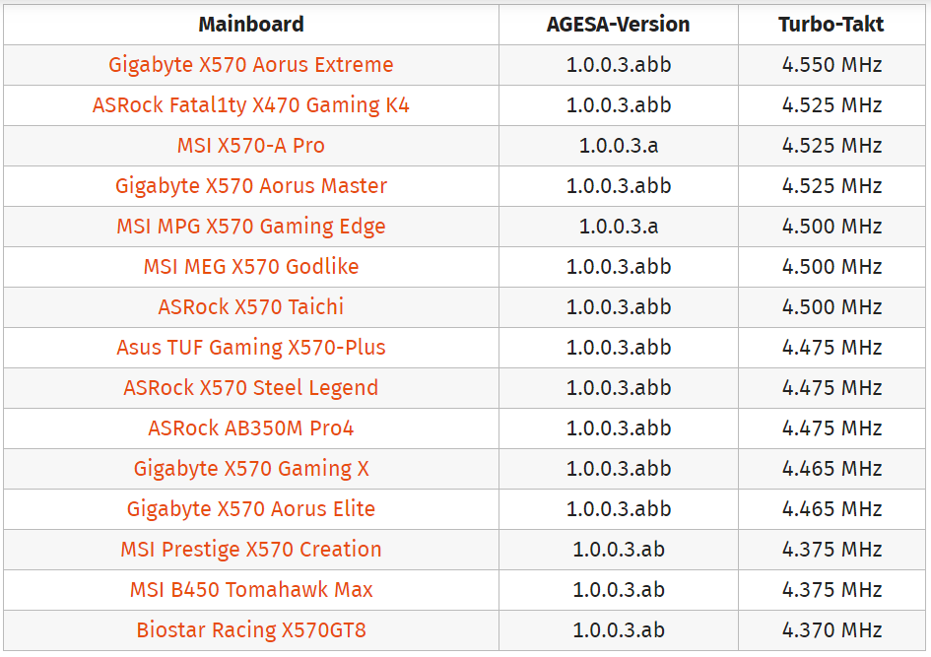The image size is (931, 657).
Task: Follow the Asus TUF Gaming X570-Plus link
Action: 250,347
